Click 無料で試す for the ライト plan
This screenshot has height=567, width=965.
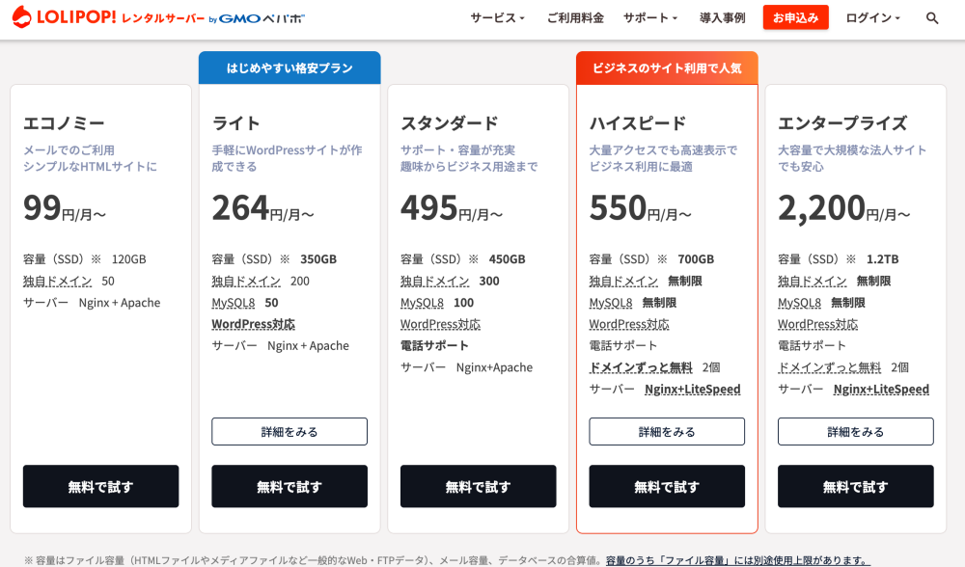pos(289,486)
